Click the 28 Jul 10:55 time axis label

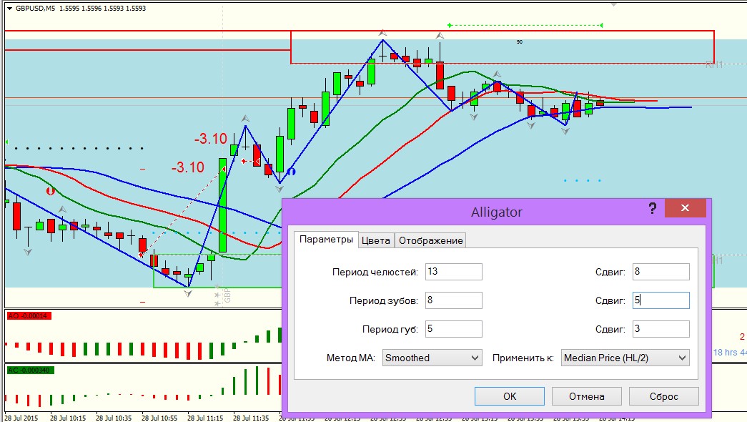[159, 418]
